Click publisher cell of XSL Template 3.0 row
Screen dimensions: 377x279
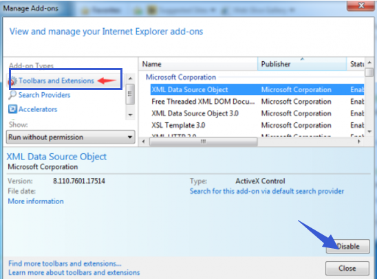coord(297,125)
